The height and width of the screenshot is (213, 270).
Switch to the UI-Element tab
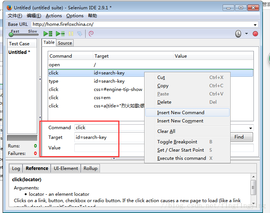66,168
